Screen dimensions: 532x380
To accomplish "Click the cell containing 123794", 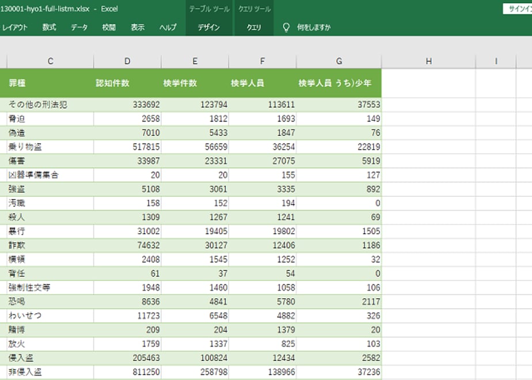I will pyautogui.click(x=195, y=105).
